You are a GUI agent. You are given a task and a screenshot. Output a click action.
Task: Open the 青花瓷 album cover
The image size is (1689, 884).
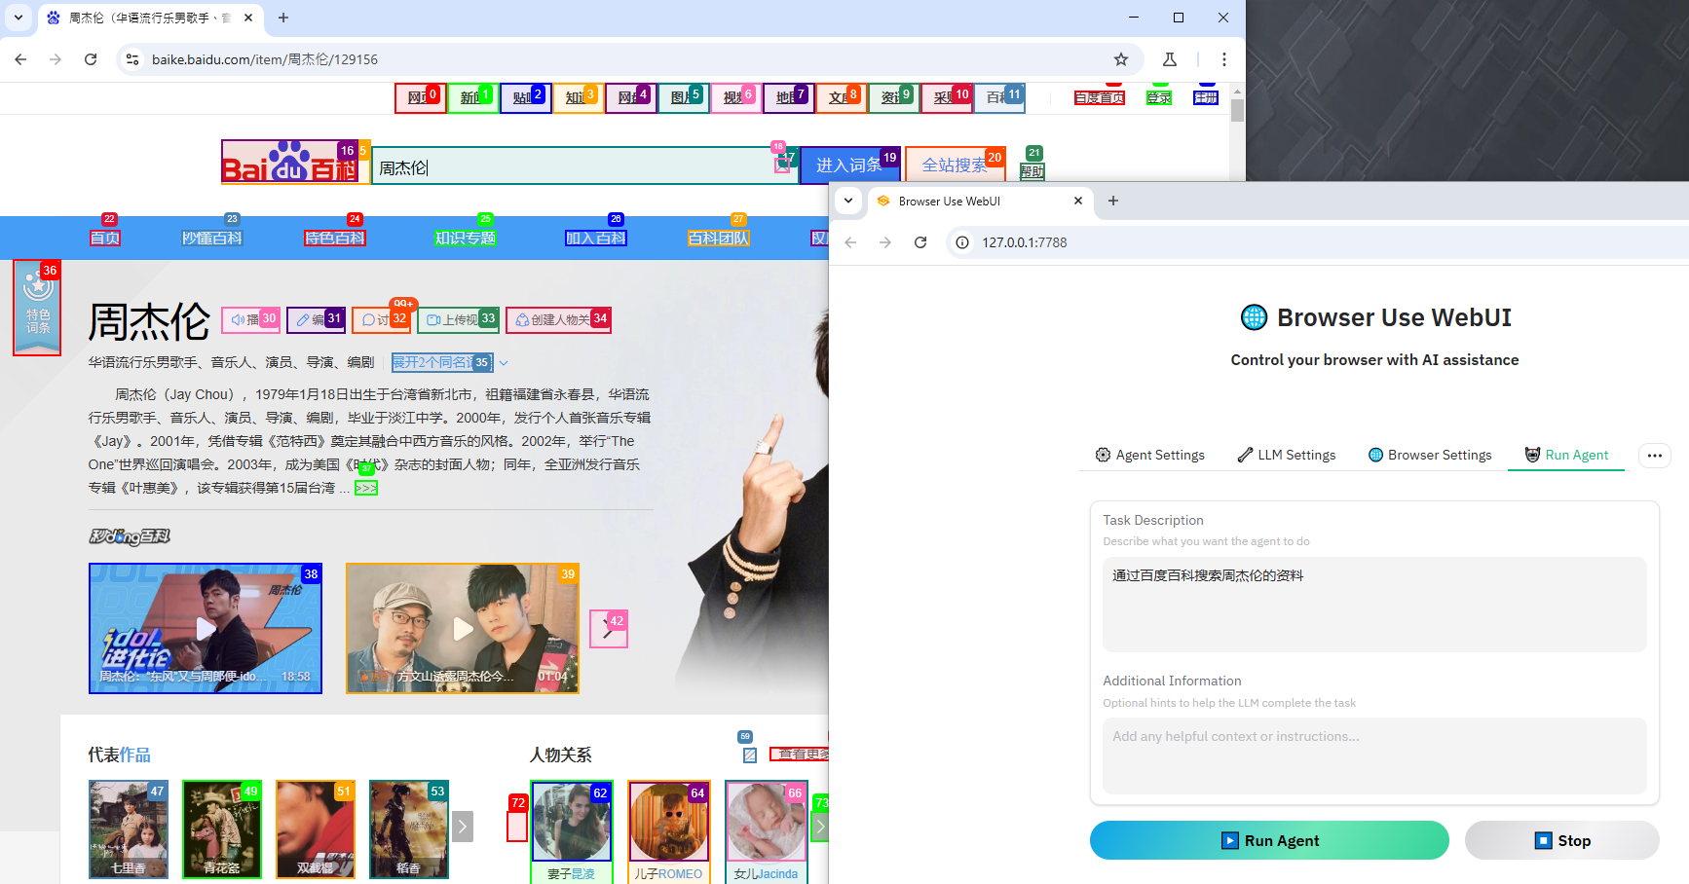pos(222,829)
